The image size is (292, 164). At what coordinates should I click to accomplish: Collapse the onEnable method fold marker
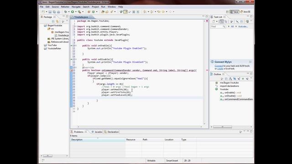[76, 46]
